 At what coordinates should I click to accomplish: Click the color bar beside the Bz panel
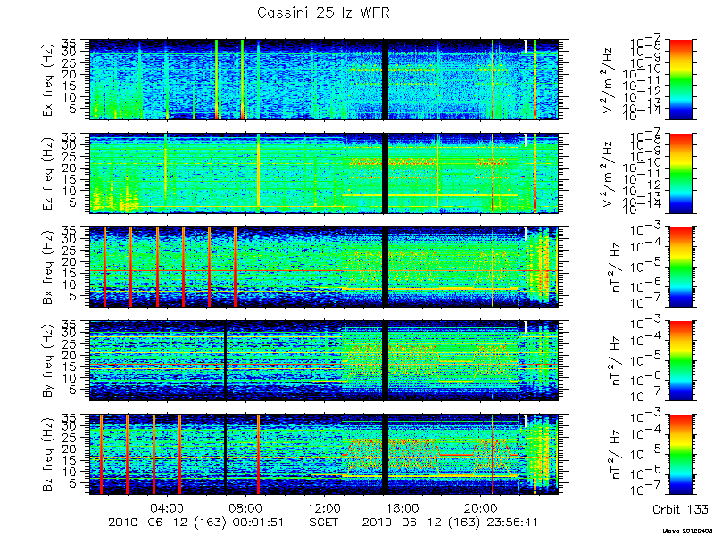coord(680,455)
